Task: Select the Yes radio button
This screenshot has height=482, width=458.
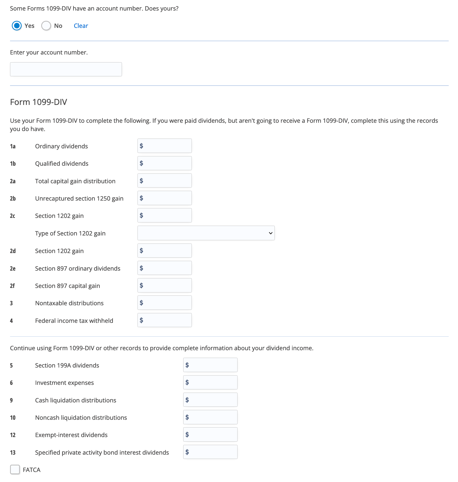Action: point(17,26)
